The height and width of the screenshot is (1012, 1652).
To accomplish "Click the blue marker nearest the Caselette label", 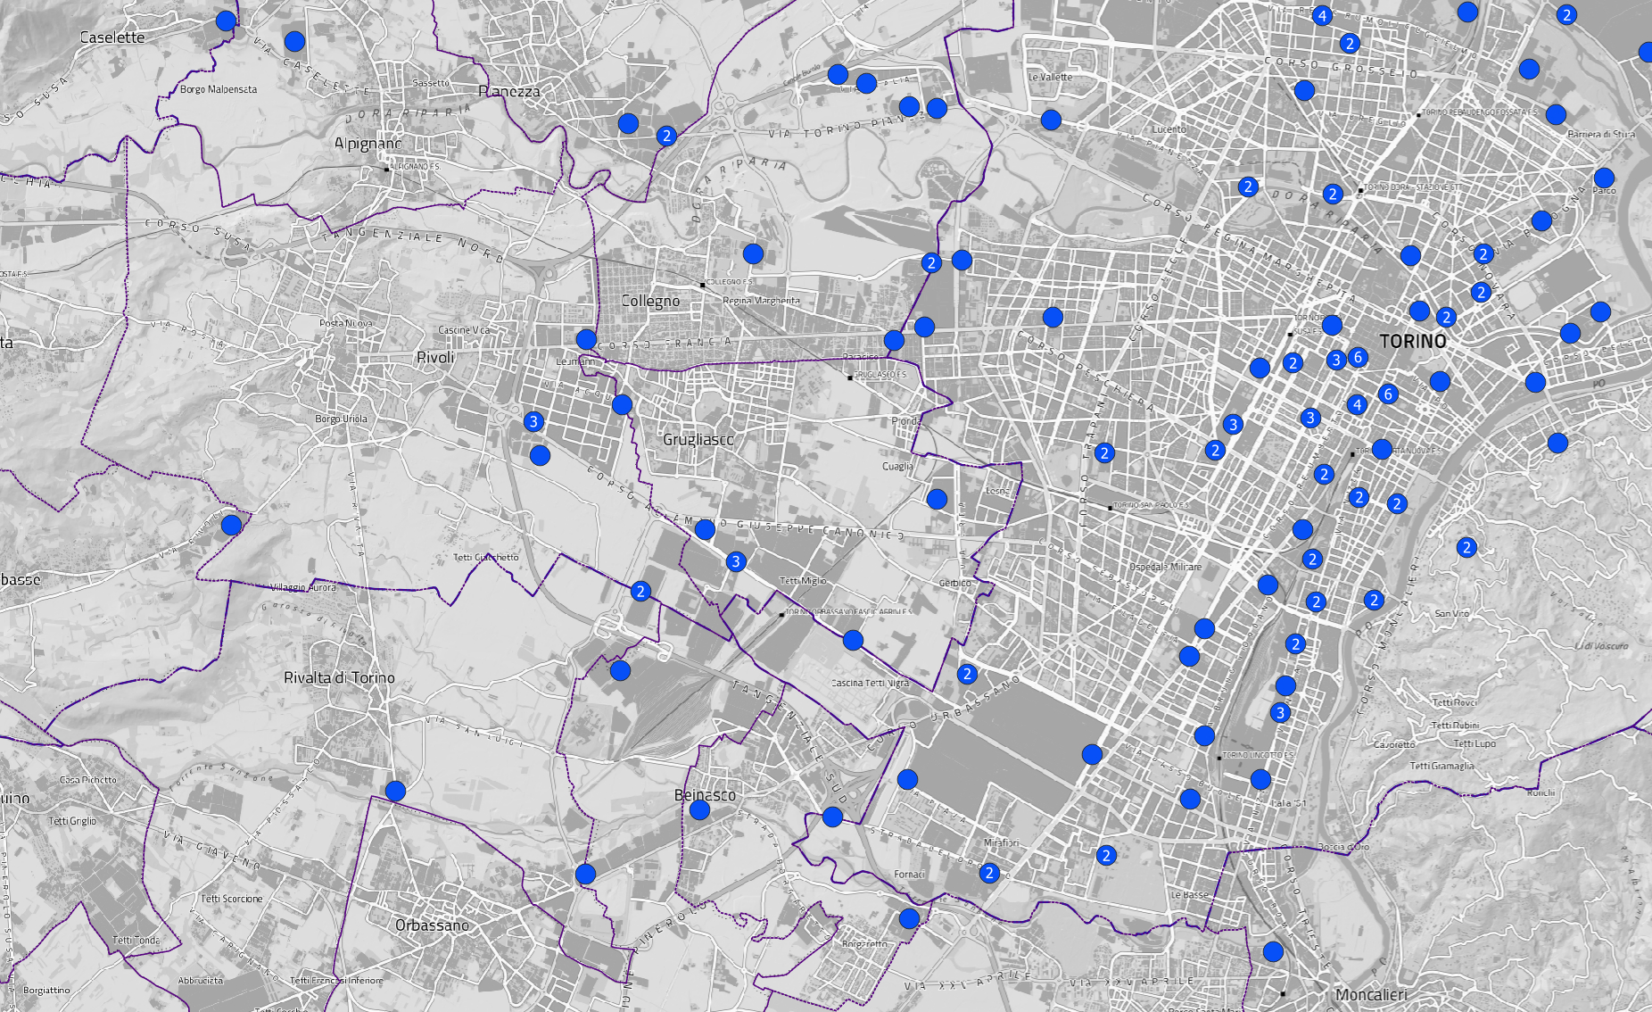I will pos(227,21).
